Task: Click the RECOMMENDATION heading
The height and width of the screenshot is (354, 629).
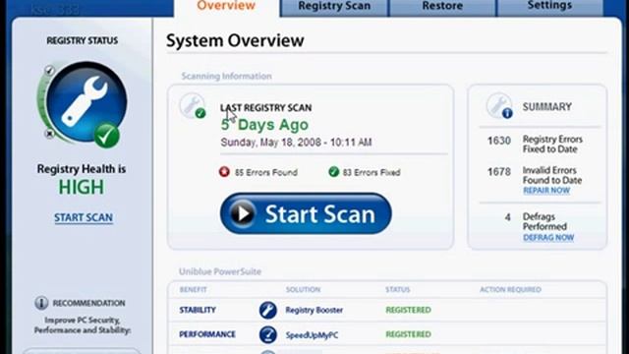Action: (88, 303)
